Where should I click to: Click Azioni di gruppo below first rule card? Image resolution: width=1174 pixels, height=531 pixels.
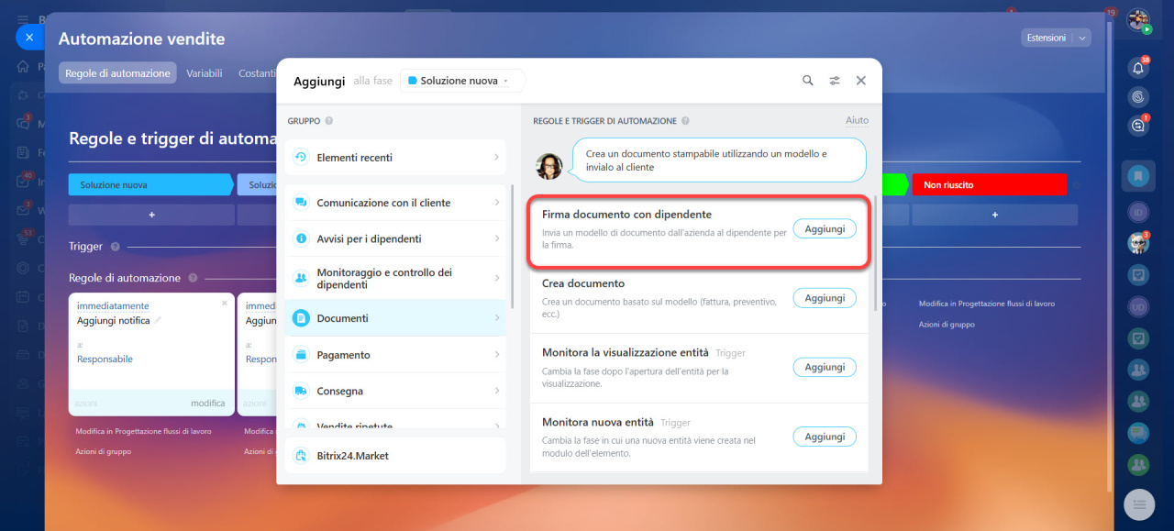pos(103,451)
